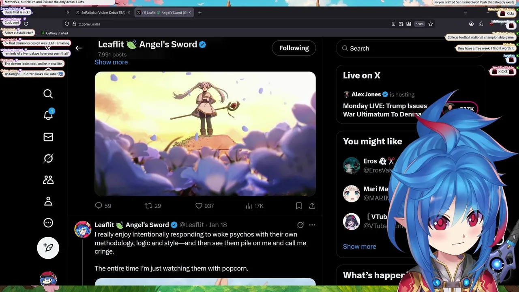519x292 pixels.
Task: Bookmark the Frieren image post
Action: click(299, 206)
